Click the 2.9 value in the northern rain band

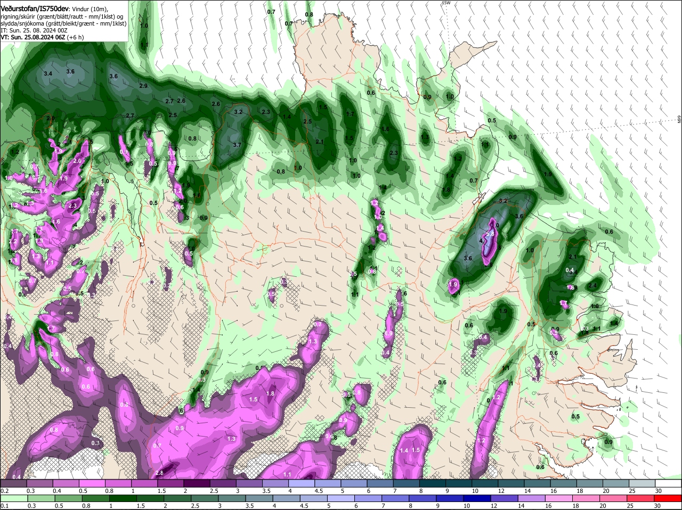[143, 86]
